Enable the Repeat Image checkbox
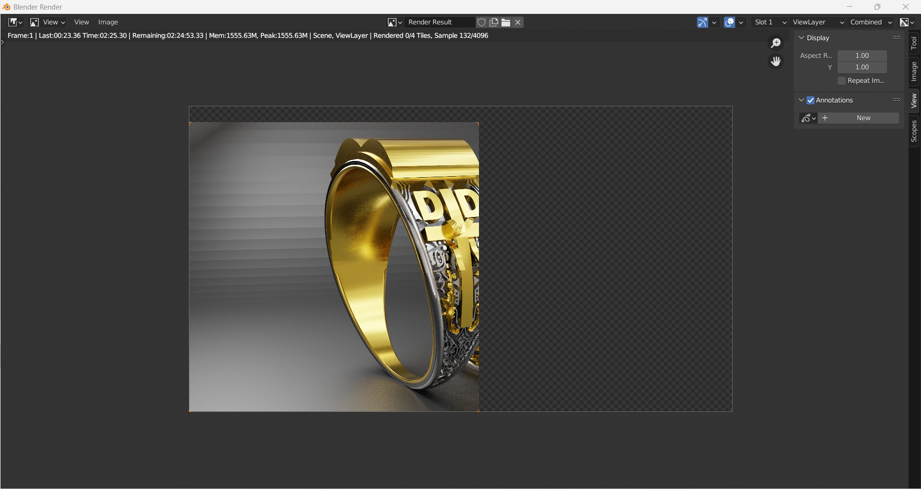Viewport: 921px width, 489px height. click(x=841, y=80)
